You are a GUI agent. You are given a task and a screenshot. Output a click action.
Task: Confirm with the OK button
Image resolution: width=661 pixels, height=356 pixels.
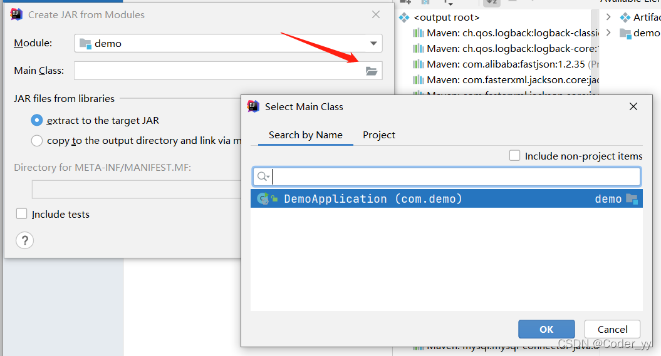pos(546,329)
